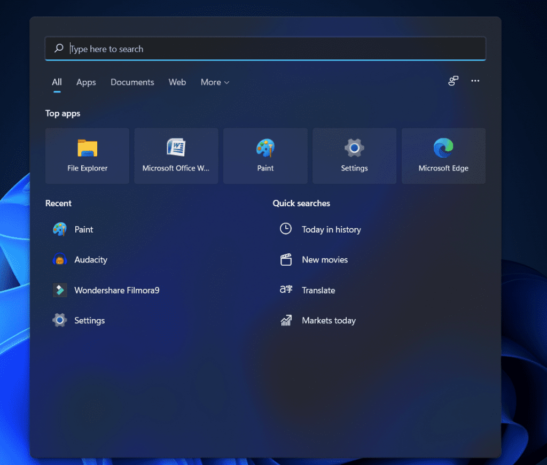Open File Explorer from Top apps
547x465 pixels.
87,155
